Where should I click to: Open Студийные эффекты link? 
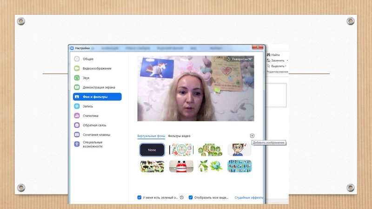249,197
